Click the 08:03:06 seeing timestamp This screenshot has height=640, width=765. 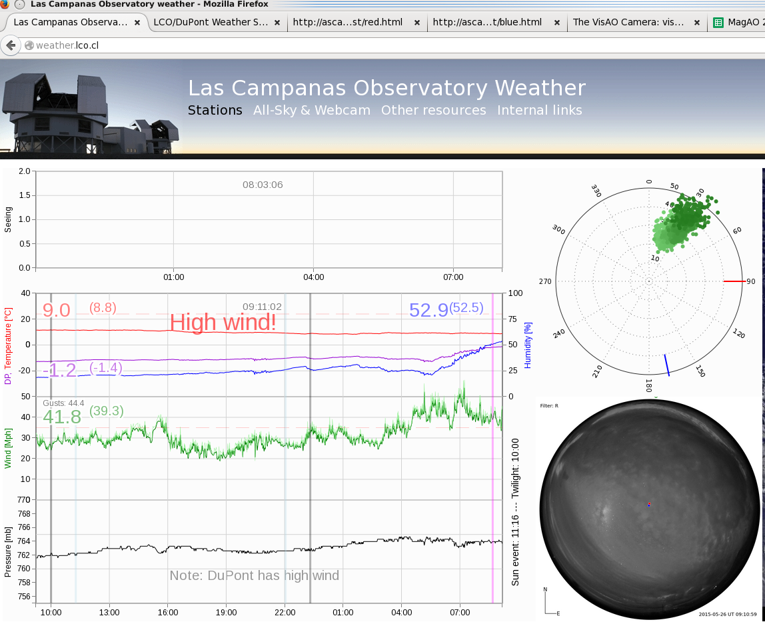point(263,185)
